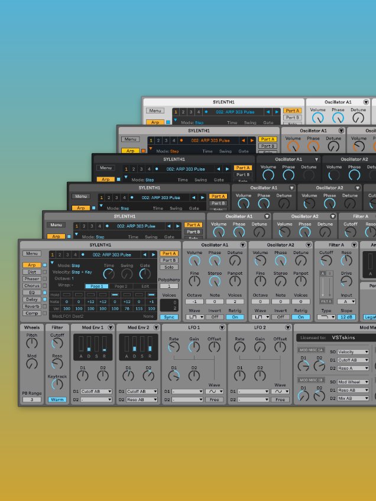The image size is (376, 501).
Task: Click Filter A Cutoff knob in front window
Action: pos(326,261)
